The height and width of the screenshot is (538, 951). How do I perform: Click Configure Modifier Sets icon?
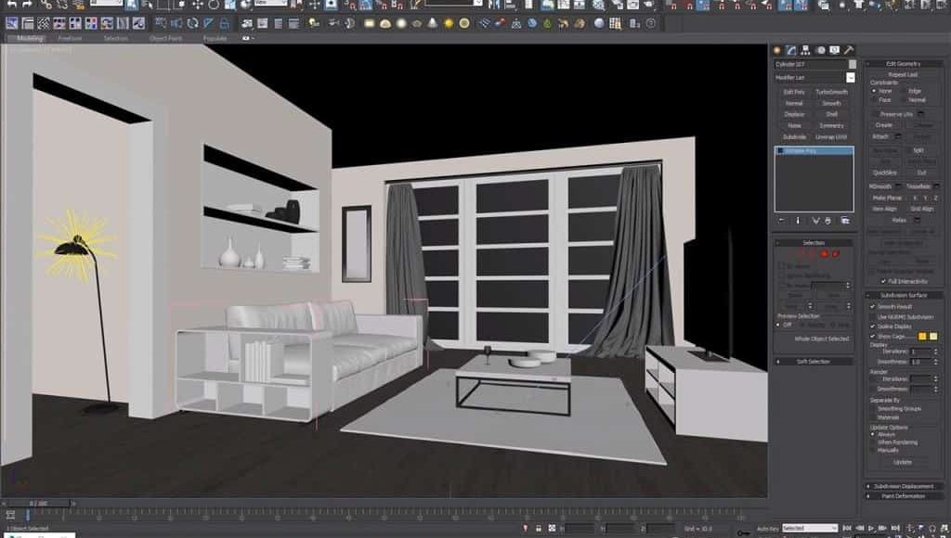(x=845, y=221)
